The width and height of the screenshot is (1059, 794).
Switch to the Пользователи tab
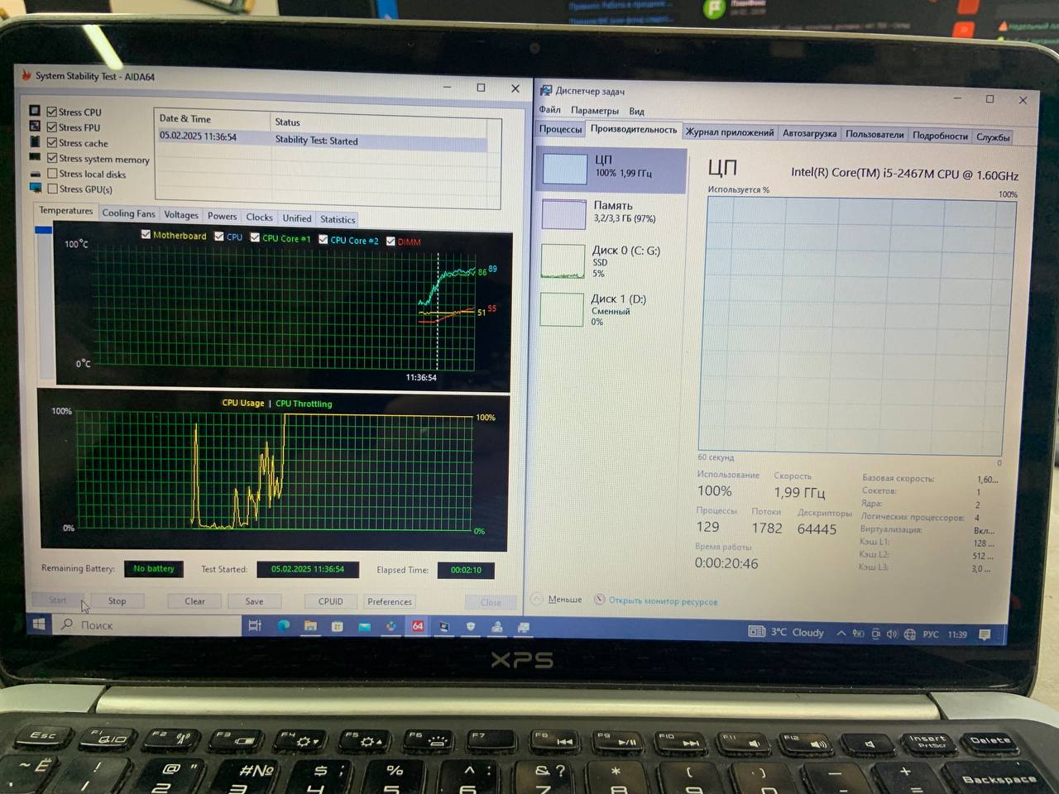[875, 134]
